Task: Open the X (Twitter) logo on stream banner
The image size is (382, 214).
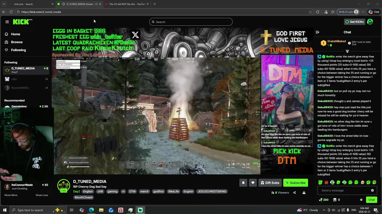Action: (x=135, y=35)
